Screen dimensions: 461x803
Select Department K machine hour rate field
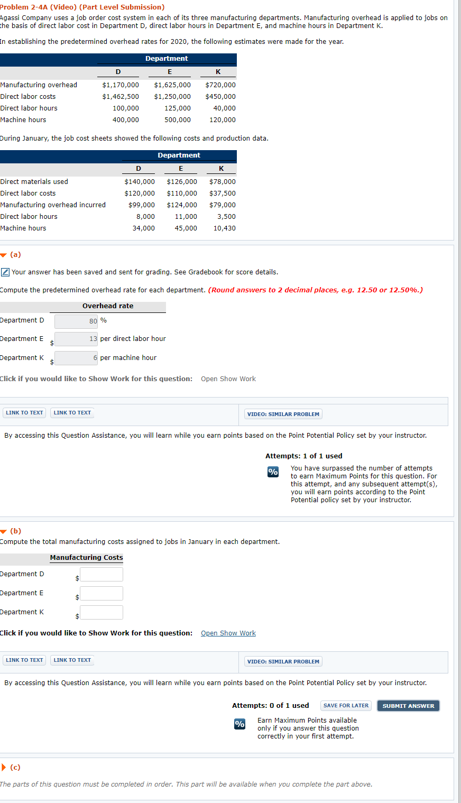click(x=76, y=358)
